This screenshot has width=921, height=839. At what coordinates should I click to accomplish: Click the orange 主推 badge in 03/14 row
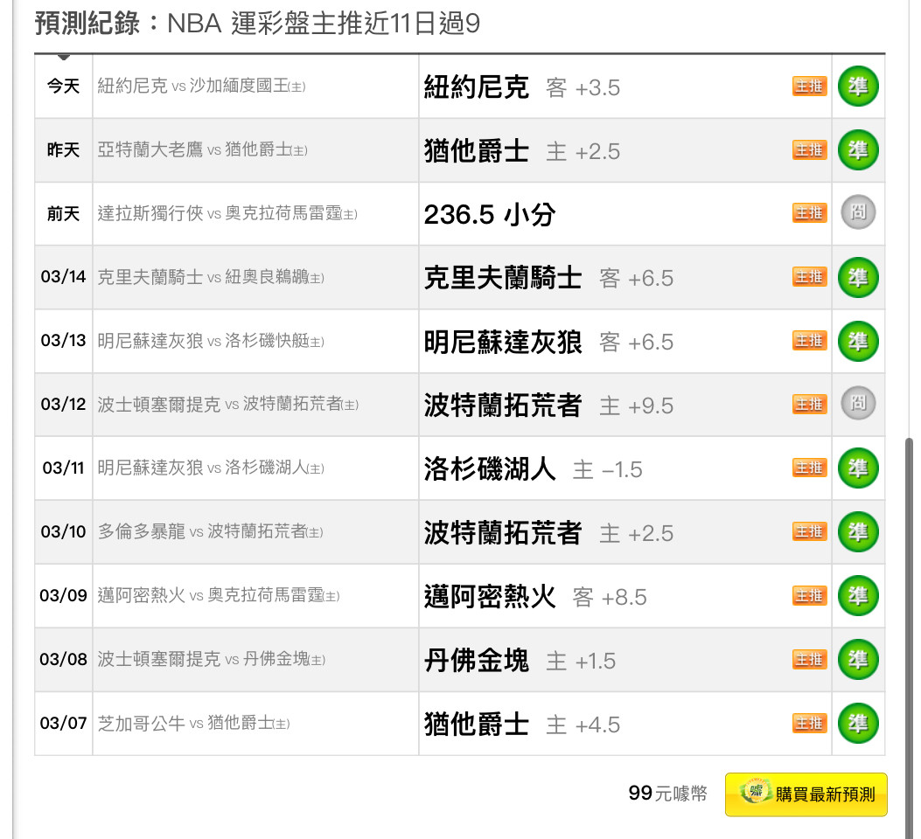(x=809, y=277)
